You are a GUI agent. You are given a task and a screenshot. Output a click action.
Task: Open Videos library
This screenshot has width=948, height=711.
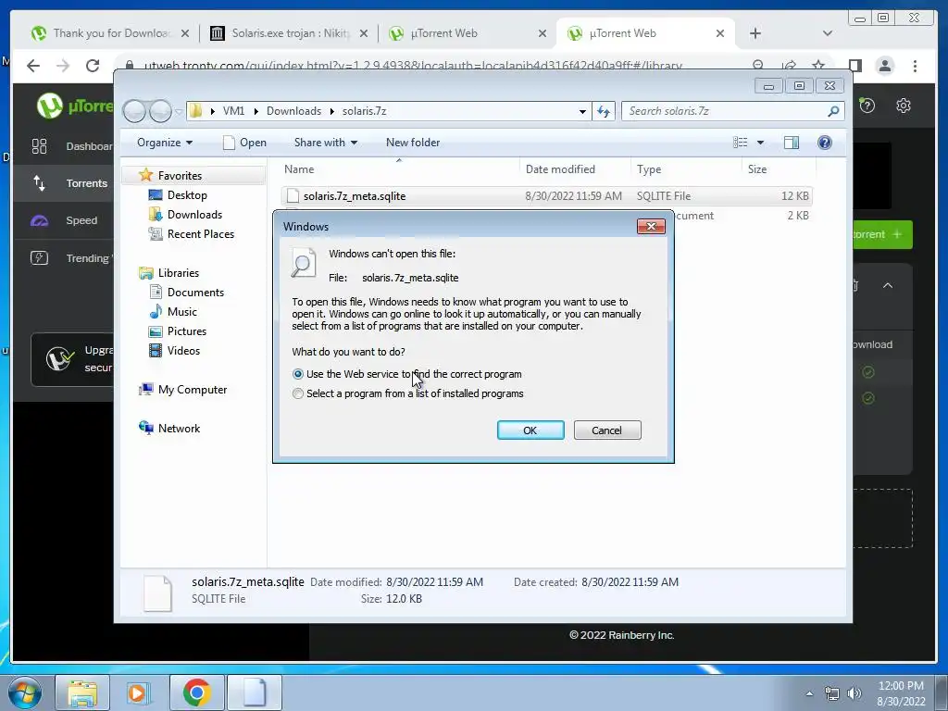pos(183,351)
